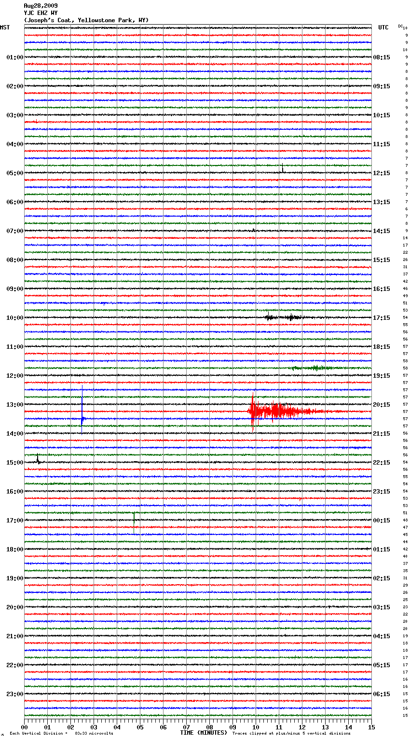The height and width of the screenshot is (740, 410).
Task: Click the black spike just before 05:00 MST
Action: pos(283,168)
